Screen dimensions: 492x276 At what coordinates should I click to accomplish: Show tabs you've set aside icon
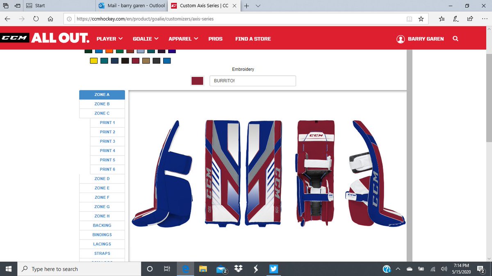pyautogui.click(x=6, y=6)
